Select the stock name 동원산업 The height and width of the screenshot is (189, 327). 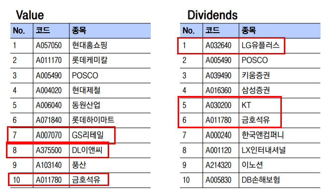click(x=86, y=105)
